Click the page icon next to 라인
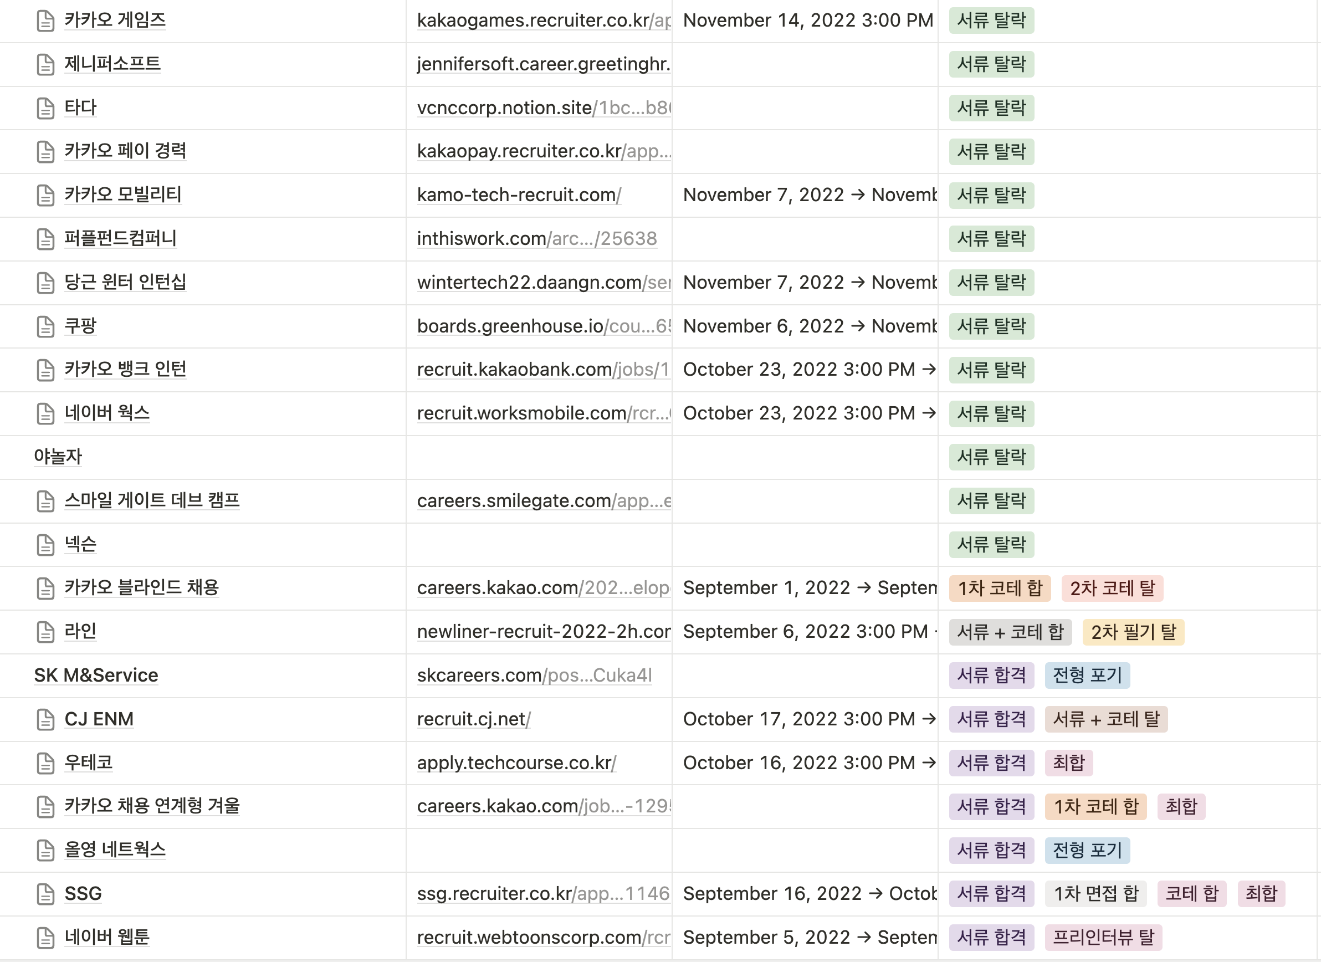The width and height of the screenshot is (1321, 962). coord(45,632)
